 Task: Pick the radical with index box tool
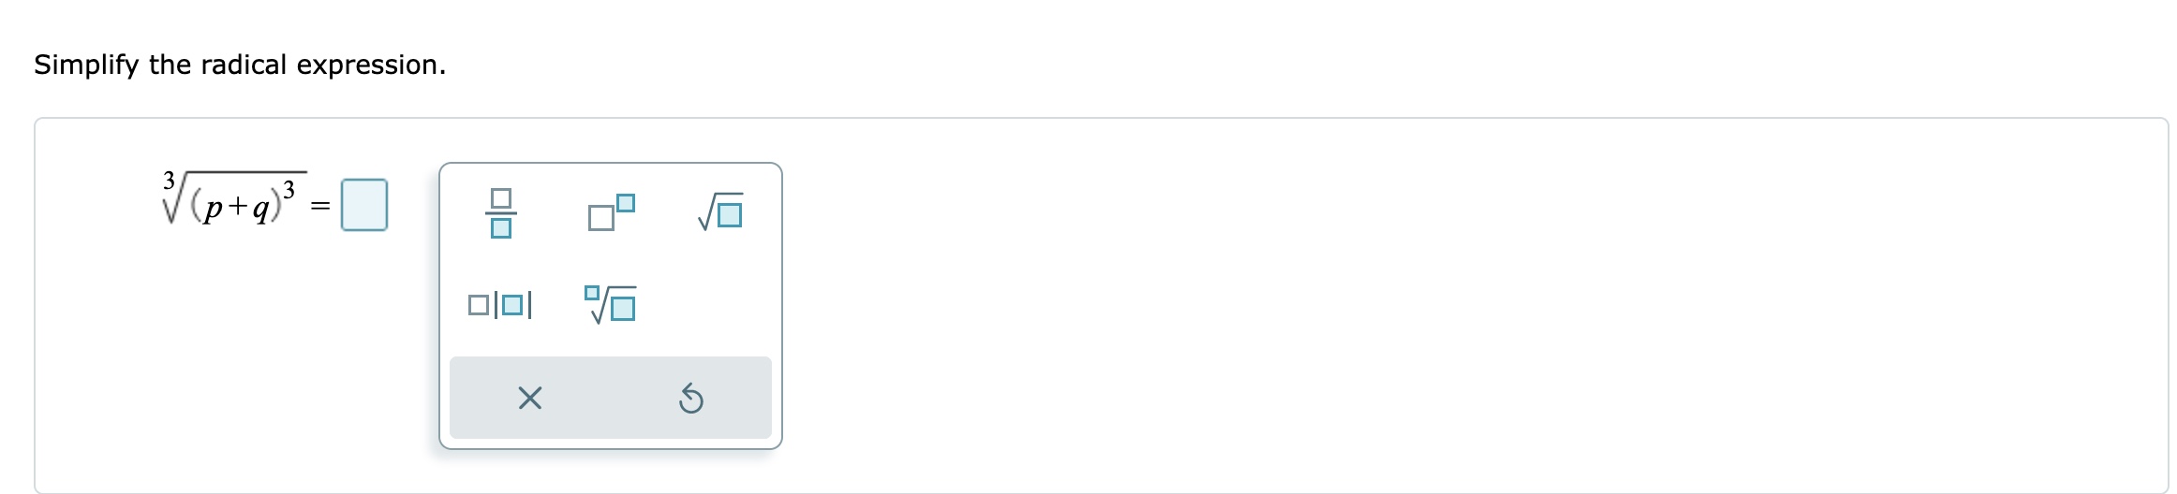[610, 304]
